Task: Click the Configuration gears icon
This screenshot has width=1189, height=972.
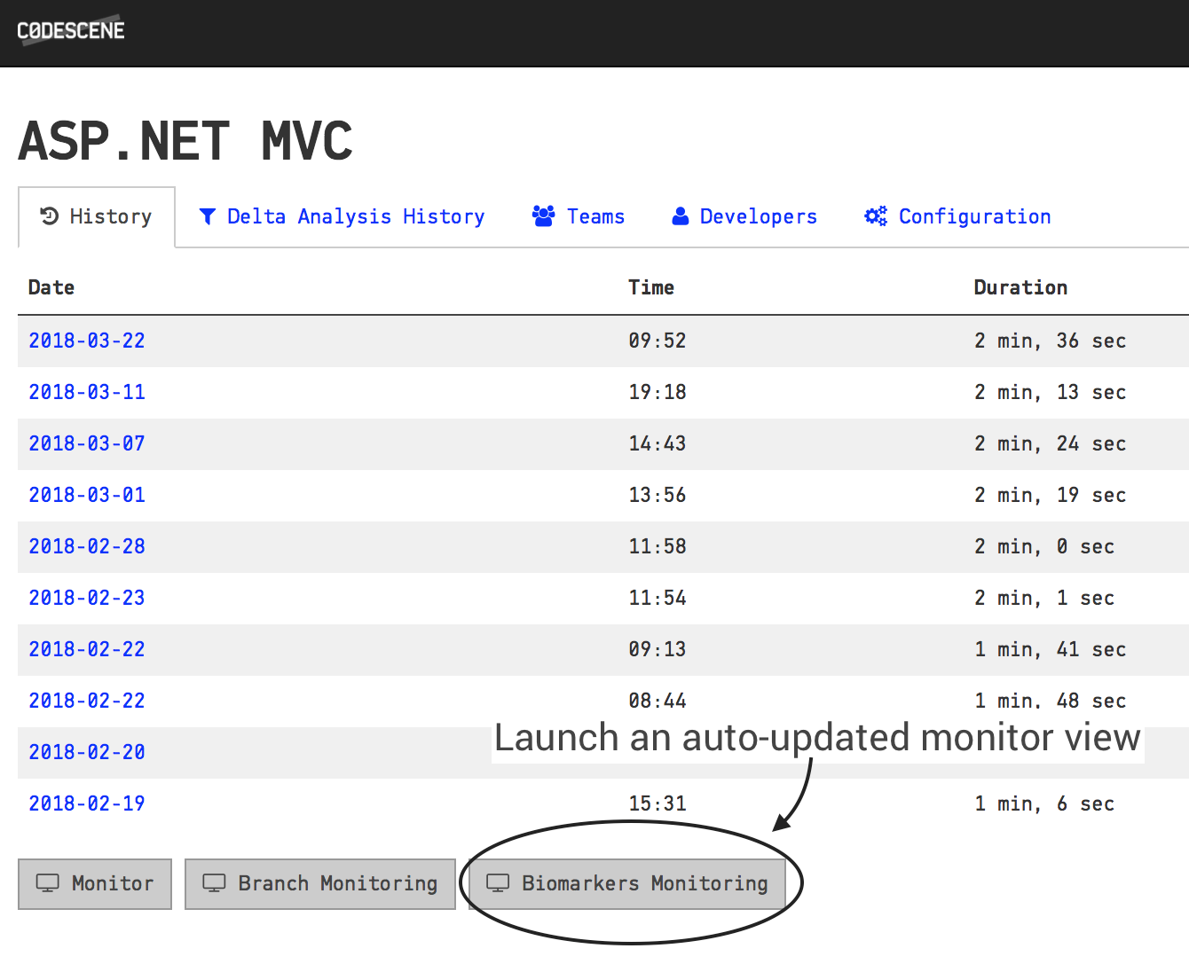Action: (x=876, y=216)
